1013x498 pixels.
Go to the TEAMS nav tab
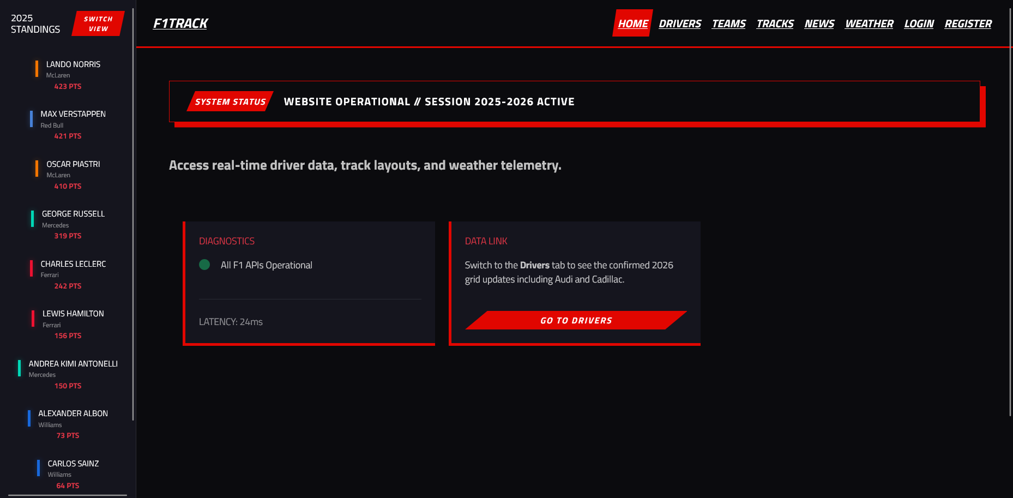pos(729,23)
